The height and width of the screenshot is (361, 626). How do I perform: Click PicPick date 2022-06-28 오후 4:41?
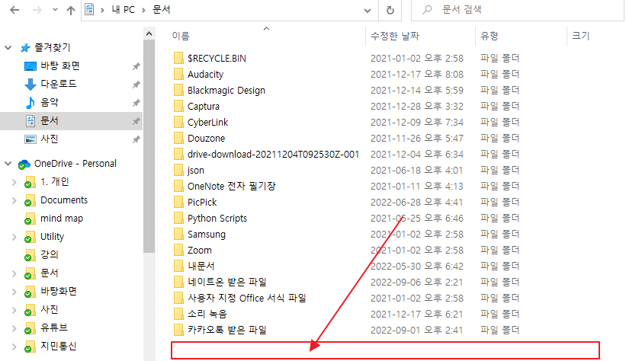tap(417, 203)
